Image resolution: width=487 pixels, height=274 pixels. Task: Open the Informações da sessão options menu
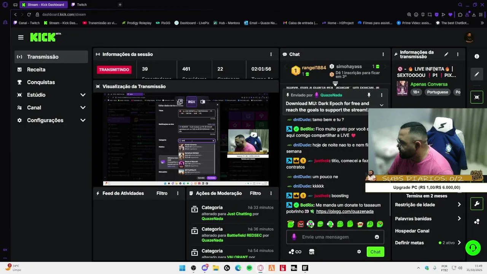click(x=271, y=54)
